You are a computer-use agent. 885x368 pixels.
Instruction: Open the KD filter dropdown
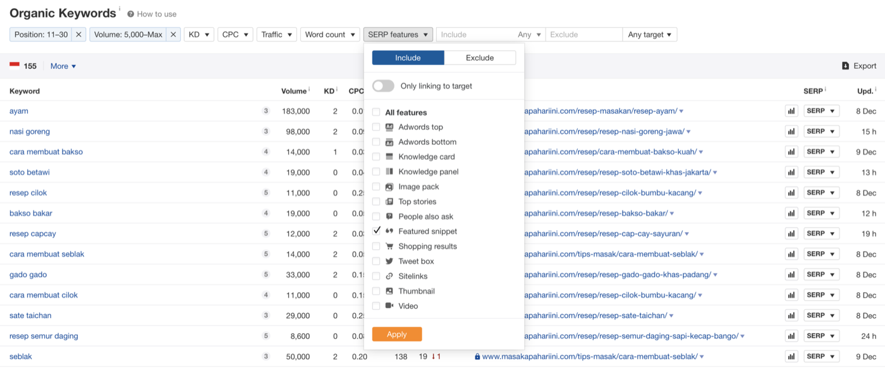click(x=199, y=35)
